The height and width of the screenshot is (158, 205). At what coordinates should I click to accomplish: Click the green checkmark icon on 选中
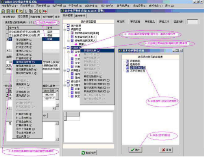point(133,150)
